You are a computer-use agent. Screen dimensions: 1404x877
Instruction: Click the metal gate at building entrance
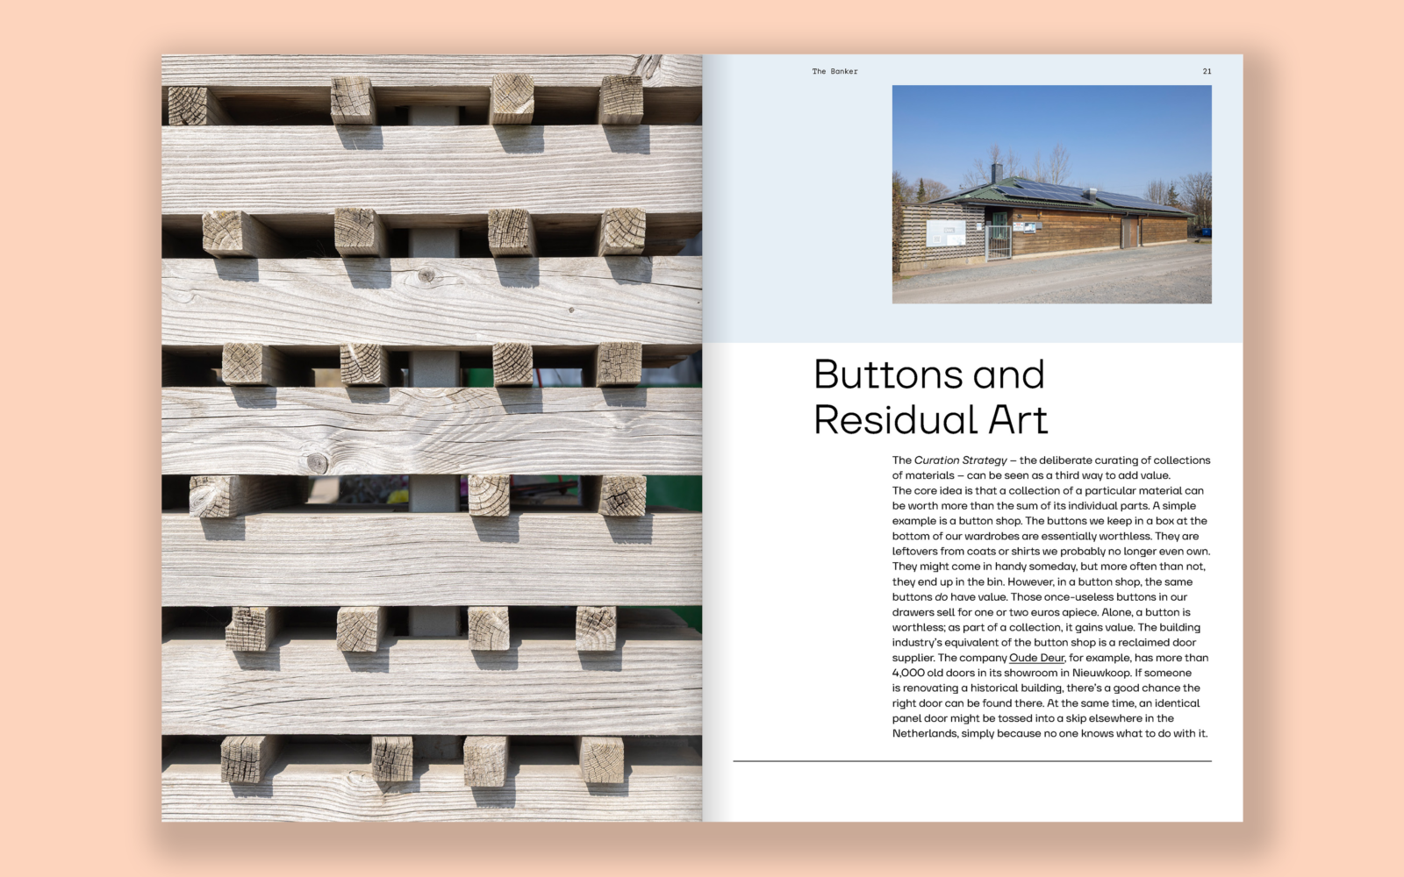[x=999, y=242]
